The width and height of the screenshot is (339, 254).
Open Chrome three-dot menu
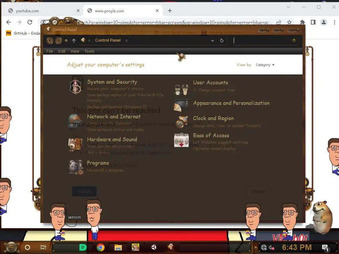click(x=334, y=22)
